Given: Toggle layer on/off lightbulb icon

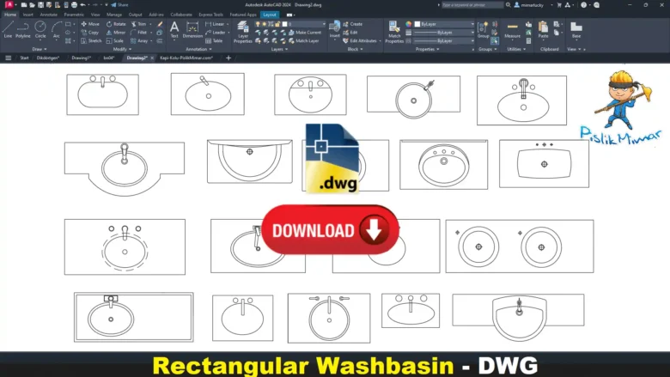Looking at the screenshot, I should point(258,24).
